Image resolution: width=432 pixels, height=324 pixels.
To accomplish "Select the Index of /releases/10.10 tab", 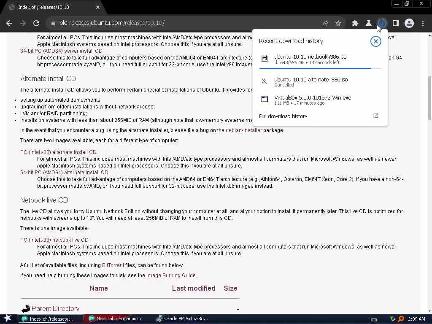I will coord(54,7).
